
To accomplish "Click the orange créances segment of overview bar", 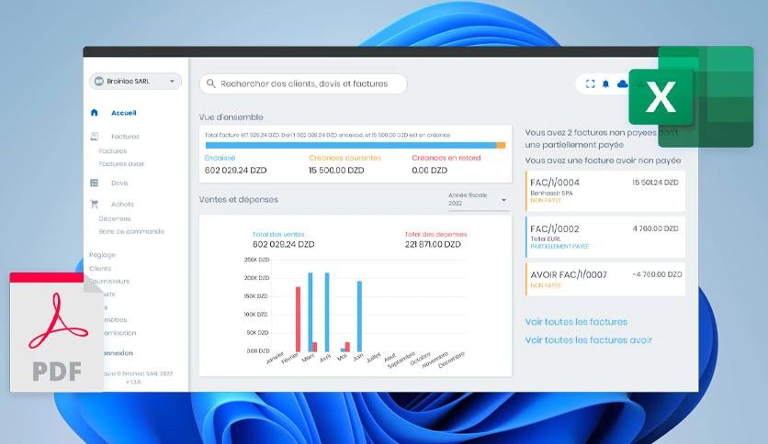I will (x=501, y=145).
